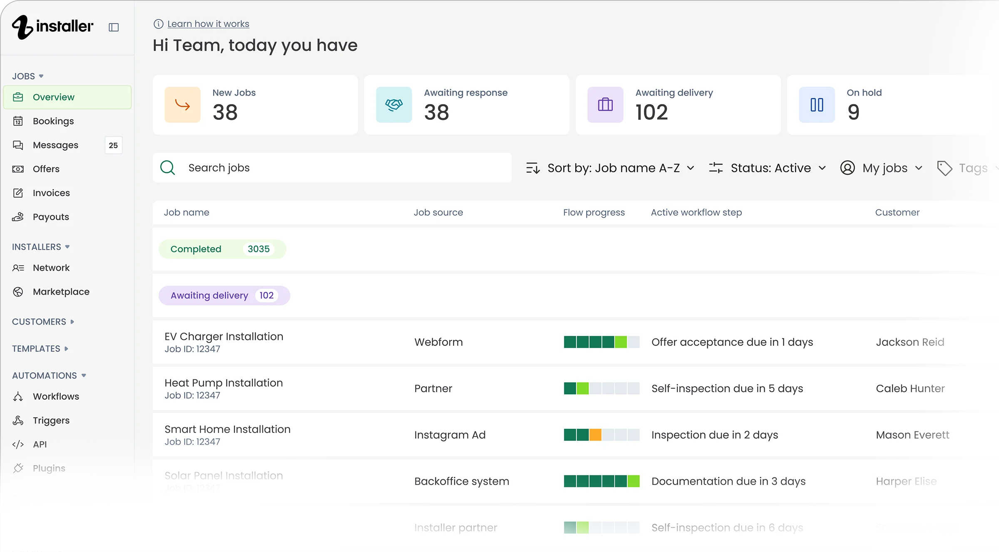Collapse the JOBS sidebar section
Image resolution: width=999 pixels, height=552 pixels.
coord(28,76)
